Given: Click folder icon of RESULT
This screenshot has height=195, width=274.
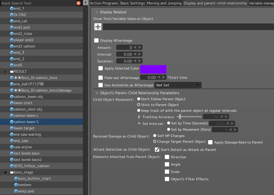Looking at the screenshot, I should point(12,71).
